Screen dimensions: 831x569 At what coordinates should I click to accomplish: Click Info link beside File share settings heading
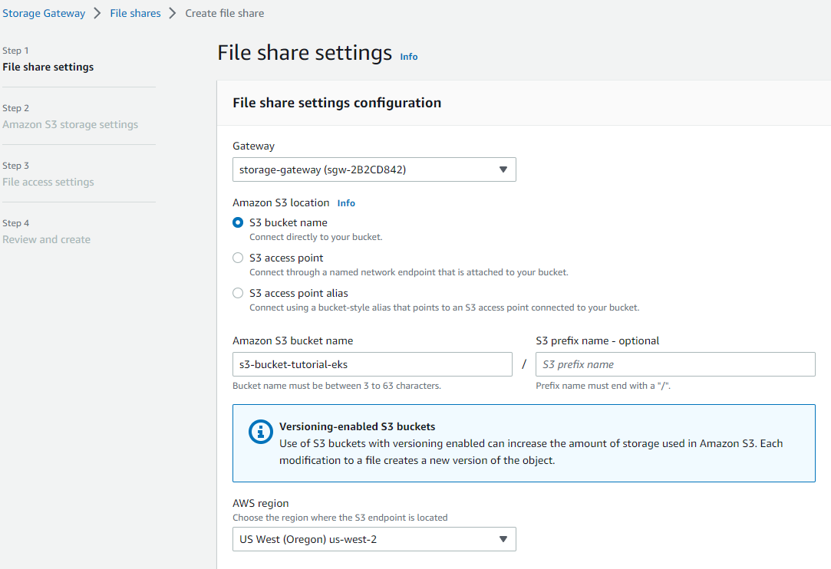(409, 57)
